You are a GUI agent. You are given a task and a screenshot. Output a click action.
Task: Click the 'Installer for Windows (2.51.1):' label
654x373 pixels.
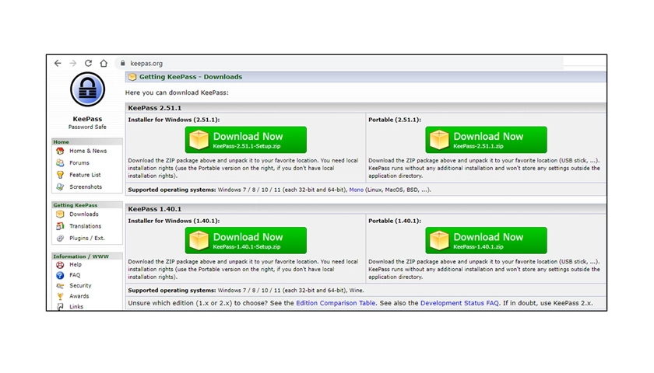(174, 120)
